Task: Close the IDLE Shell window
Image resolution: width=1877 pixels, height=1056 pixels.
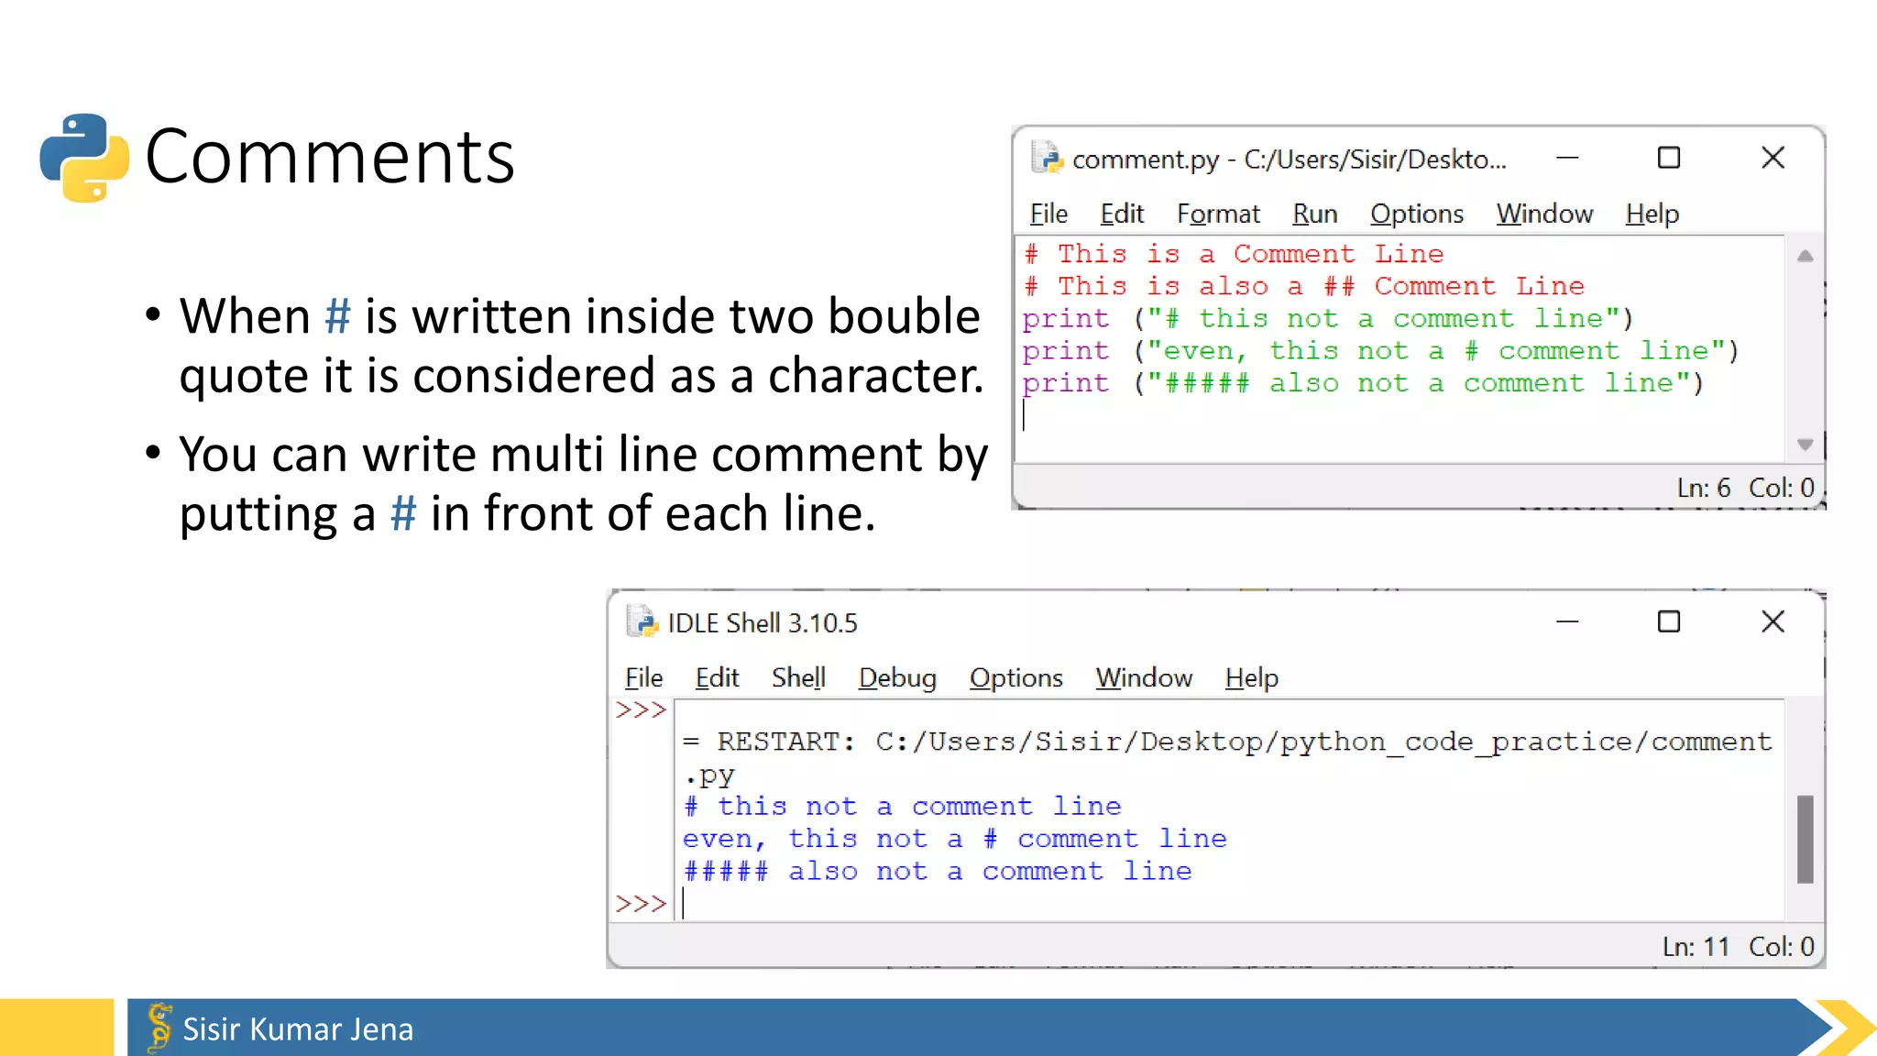Action: point(1773,621)
